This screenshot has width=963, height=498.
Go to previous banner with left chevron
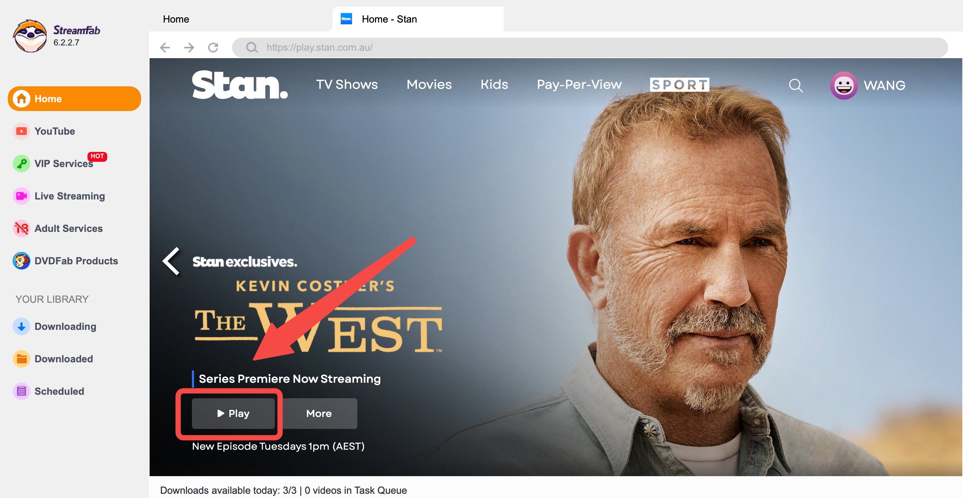coord(171,261)
